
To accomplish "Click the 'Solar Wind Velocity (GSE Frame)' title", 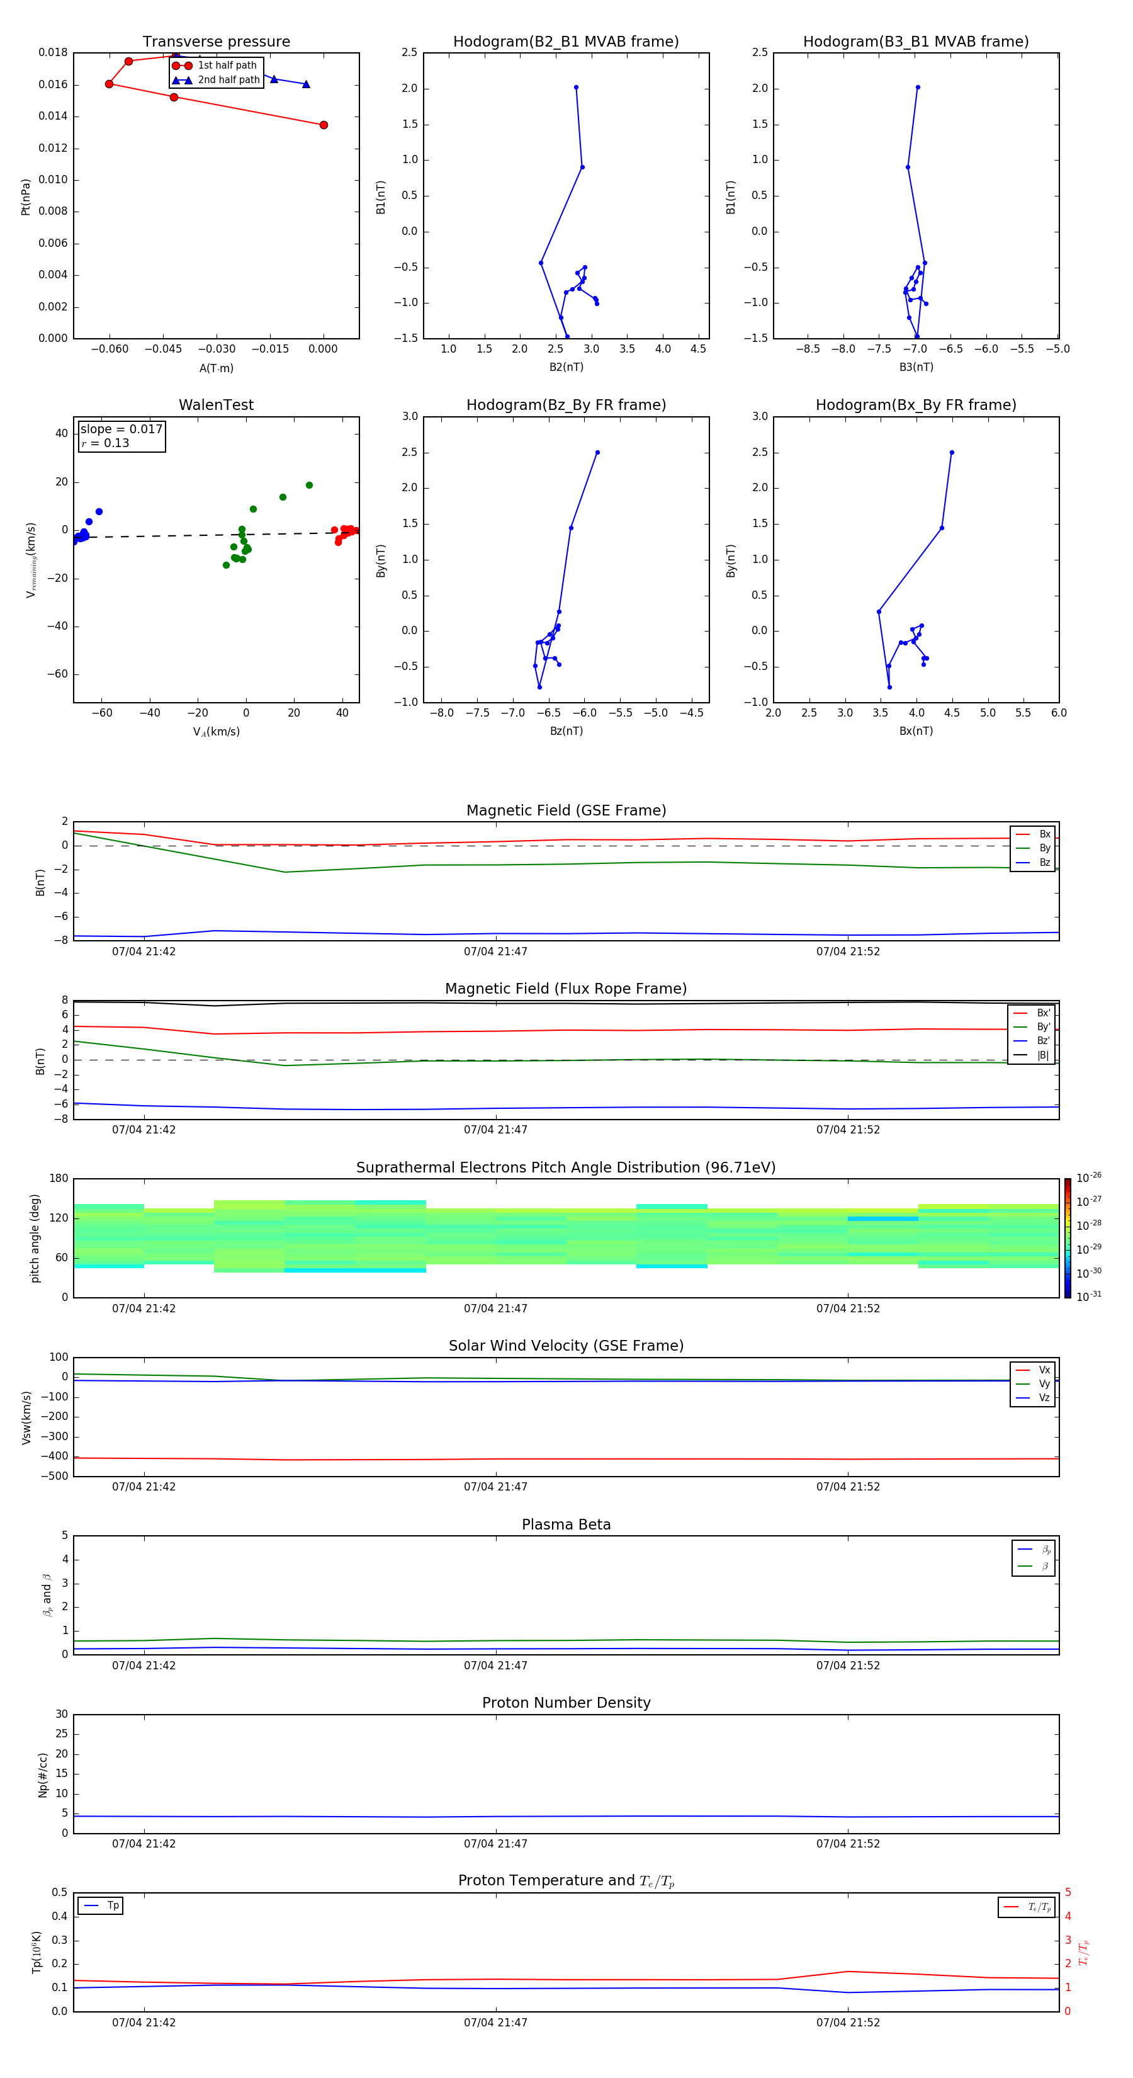I will tap(566, 1346).
